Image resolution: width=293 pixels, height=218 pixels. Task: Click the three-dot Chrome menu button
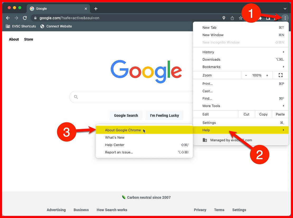point(285,18)
